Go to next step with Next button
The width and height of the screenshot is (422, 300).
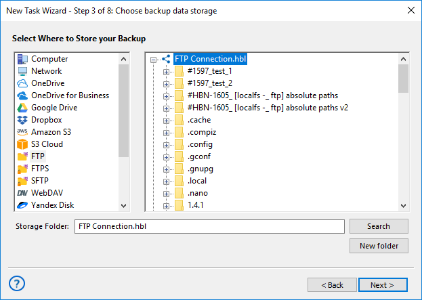(383, 285)
